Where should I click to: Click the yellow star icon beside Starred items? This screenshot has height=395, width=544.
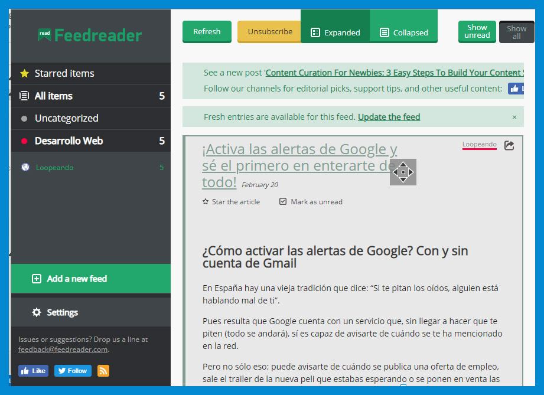coord(24,74)
